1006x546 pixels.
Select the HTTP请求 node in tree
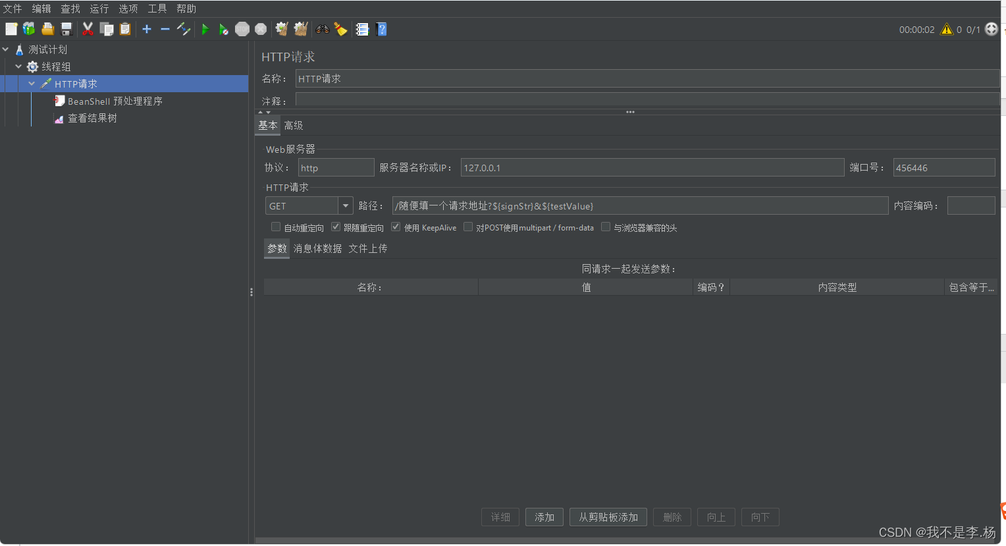(76, 84)
